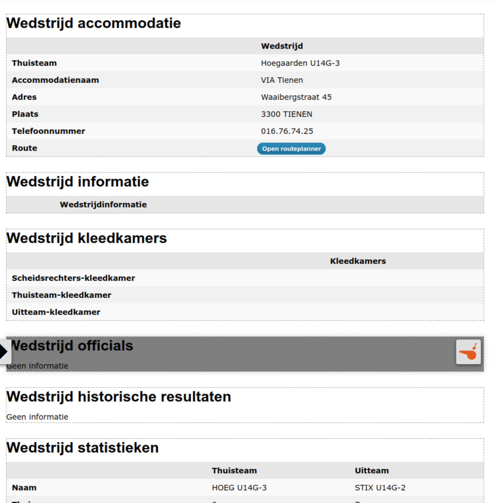Select the Wedstrijd statistieken heading
494x503 pixels.
click(83, 448)
